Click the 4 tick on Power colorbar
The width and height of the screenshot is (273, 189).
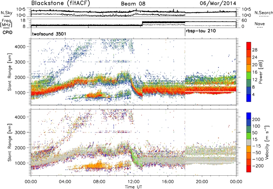(253, 94)
